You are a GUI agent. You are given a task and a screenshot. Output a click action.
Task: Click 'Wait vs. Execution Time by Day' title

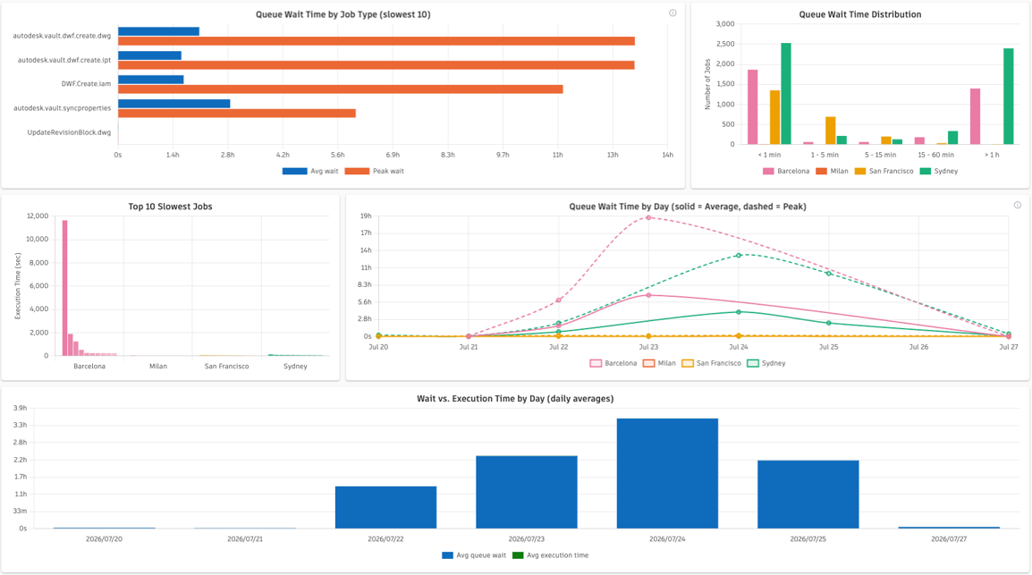[515, 399]
